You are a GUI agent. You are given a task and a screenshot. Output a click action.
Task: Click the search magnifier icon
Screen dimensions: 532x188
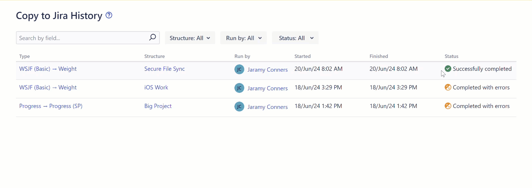(x=152, y=37)
